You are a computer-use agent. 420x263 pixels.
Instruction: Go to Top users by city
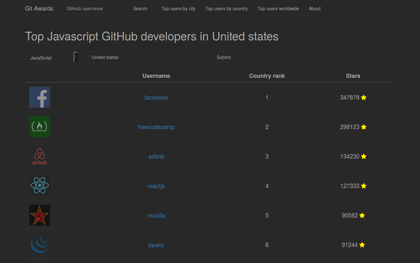coord(178,9)
